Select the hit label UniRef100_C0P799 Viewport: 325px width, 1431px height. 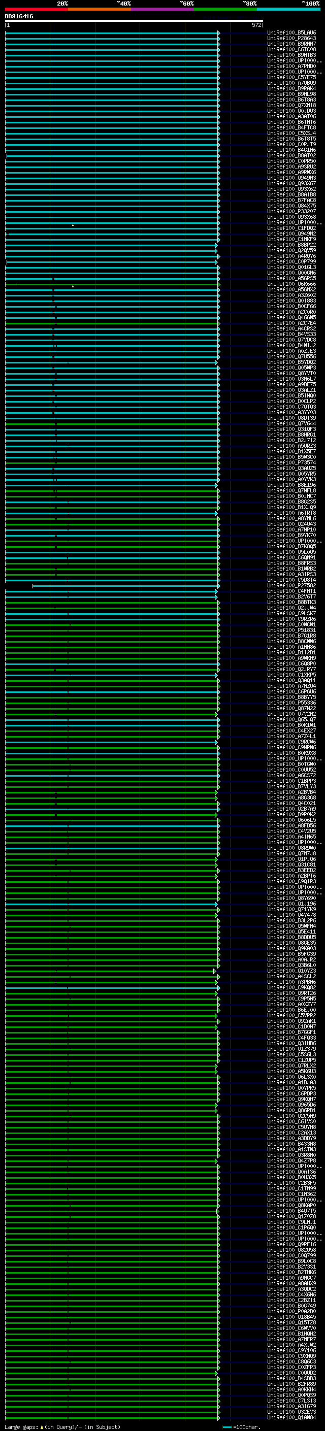pos(291,261)
